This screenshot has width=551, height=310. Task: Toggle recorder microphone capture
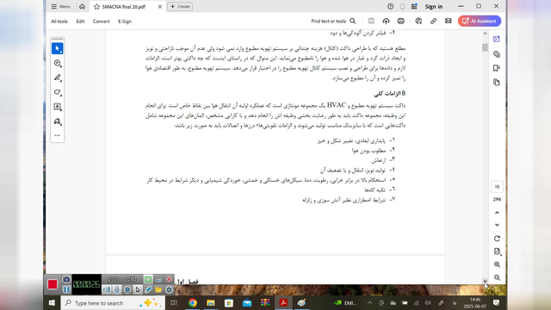tap(117, 289)
